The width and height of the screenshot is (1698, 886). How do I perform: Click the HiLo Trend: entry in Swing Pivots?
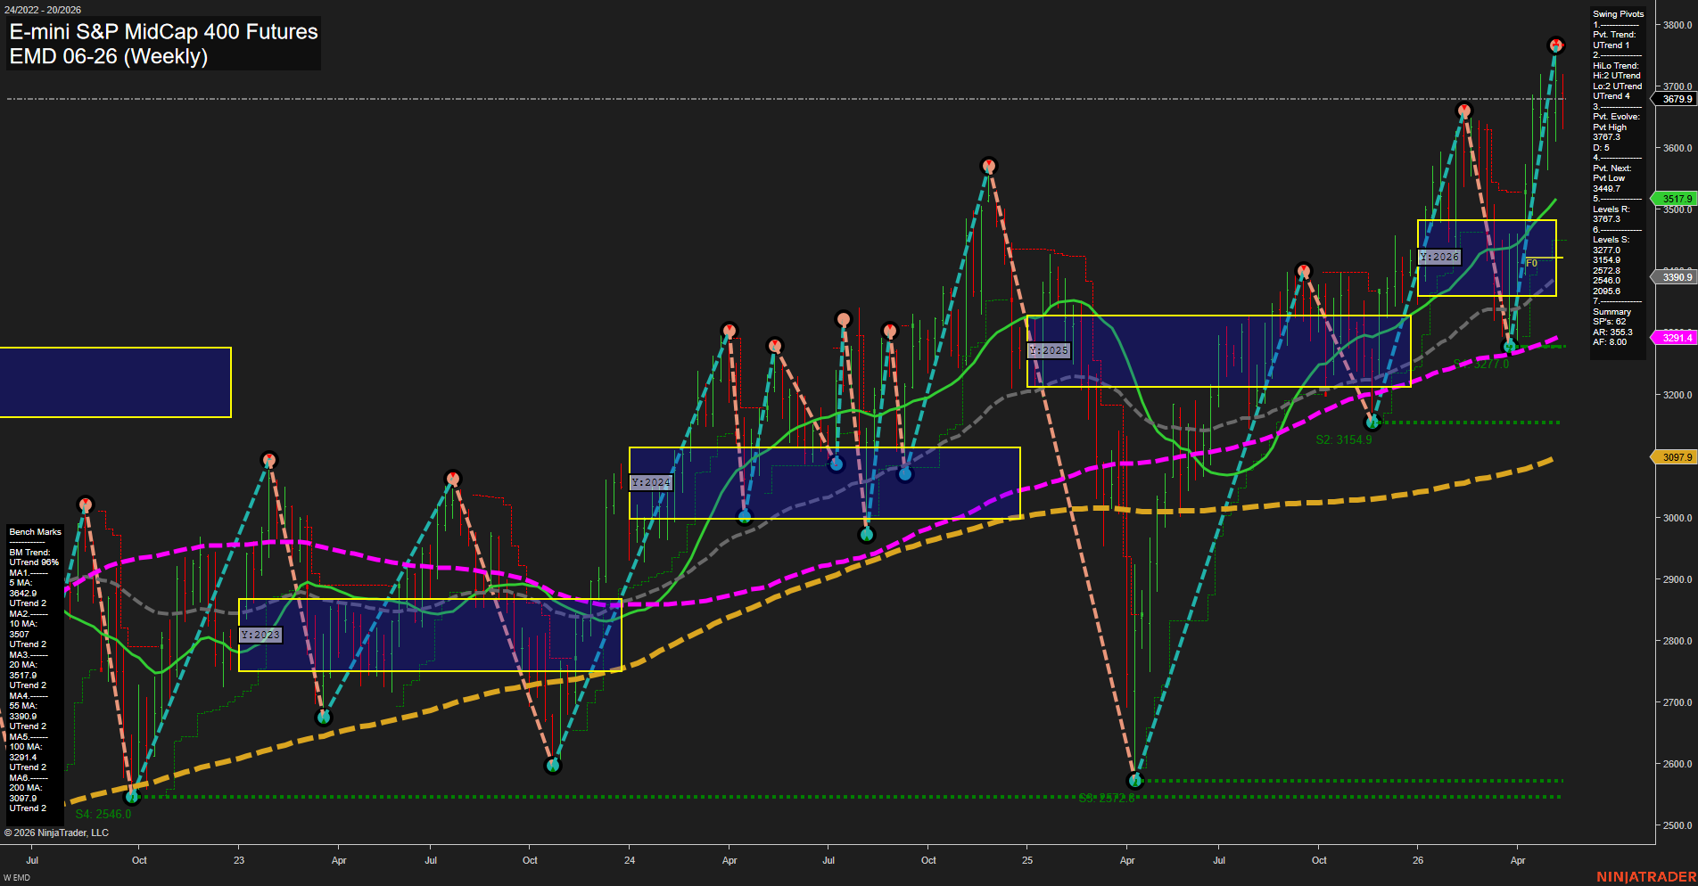click(1616, 66)
